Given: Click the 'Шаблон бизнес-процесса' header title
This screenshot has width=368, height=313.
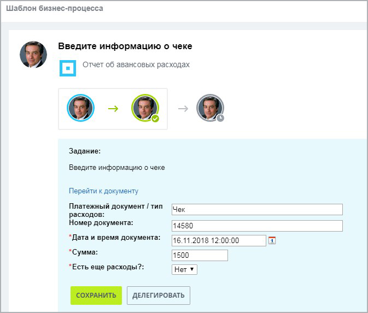Looking at the screenshot, I should [54, 9].
